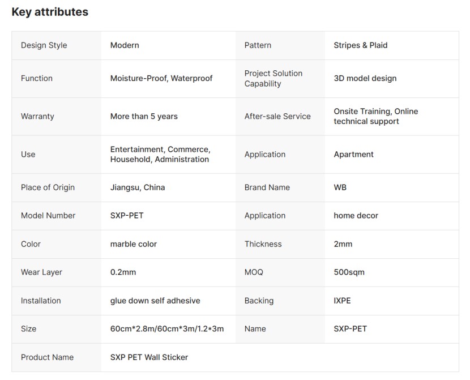Screen dimensions: 470x380
Task: Click the Entertainment, Commerce use value
Action: pyautogui.click(x=160, y=155)
